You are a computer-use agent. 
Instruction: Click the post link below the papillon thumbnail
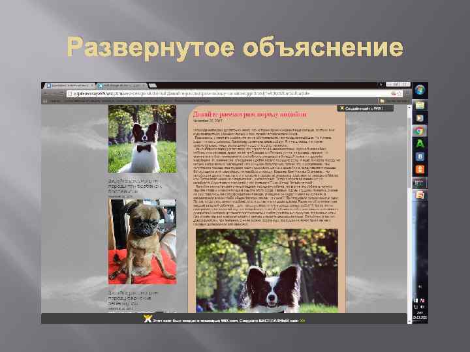pos(134,186)
